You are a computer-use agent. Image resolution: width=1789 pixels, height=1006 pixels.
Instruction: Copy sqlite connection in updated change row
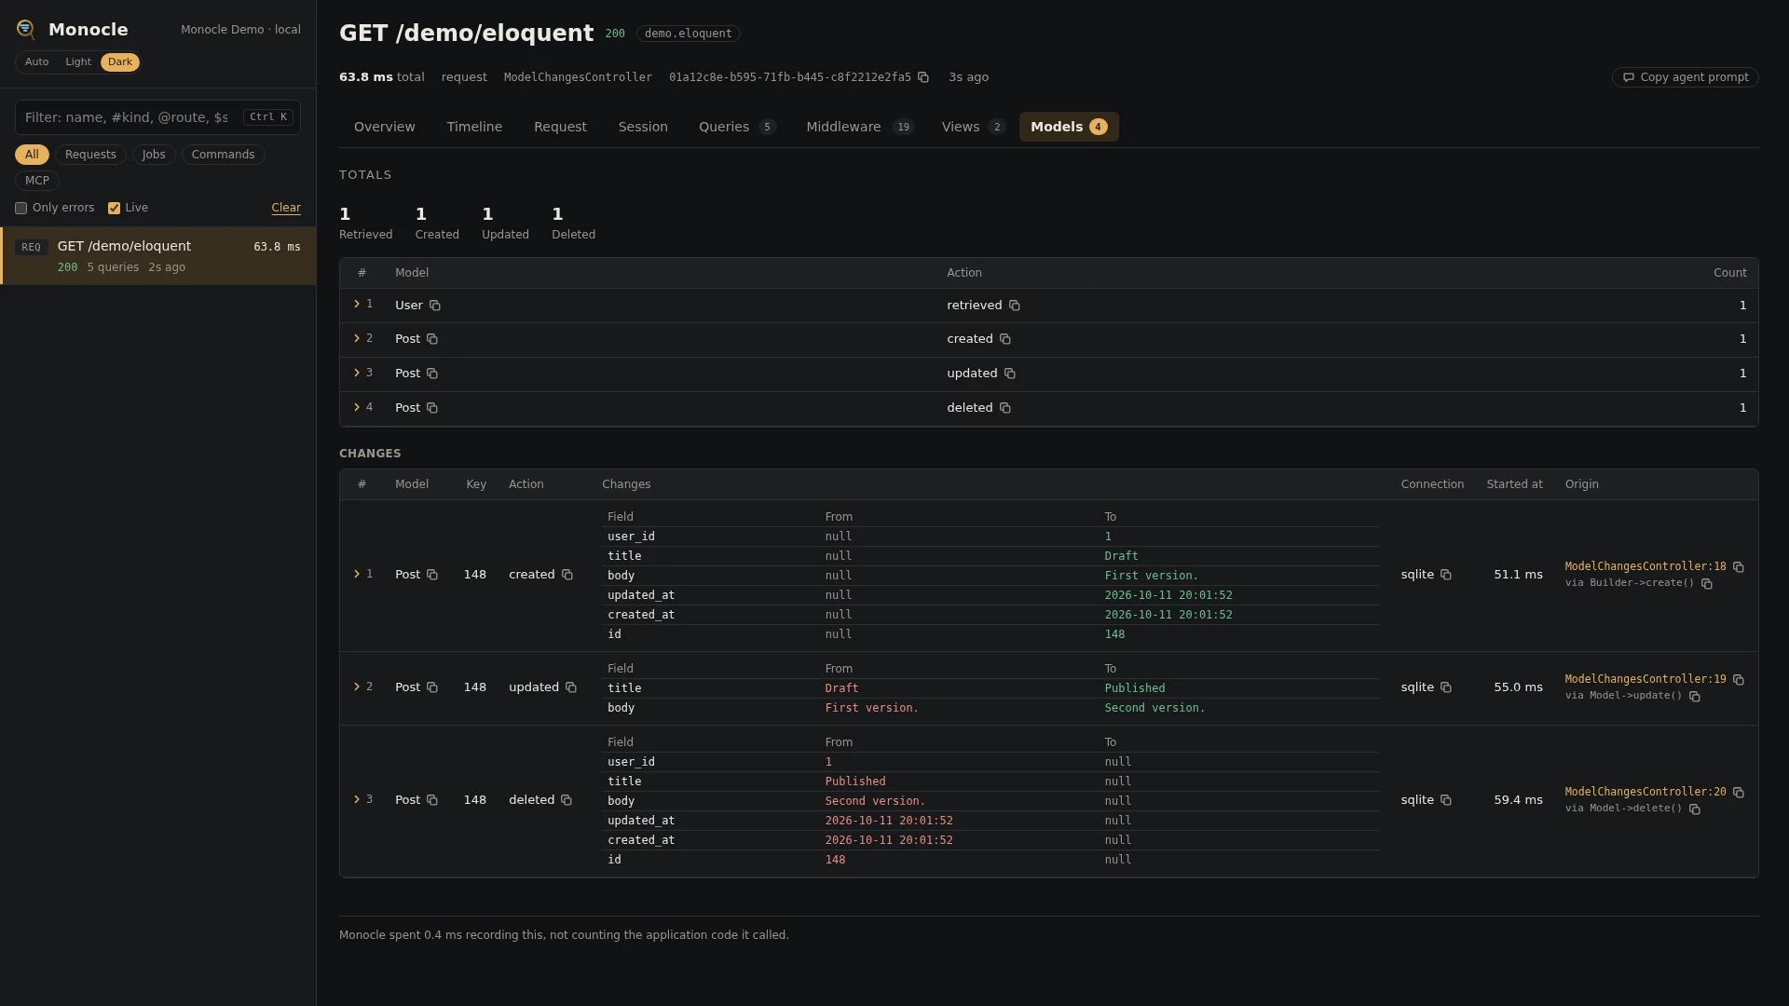pos(1446,687)
